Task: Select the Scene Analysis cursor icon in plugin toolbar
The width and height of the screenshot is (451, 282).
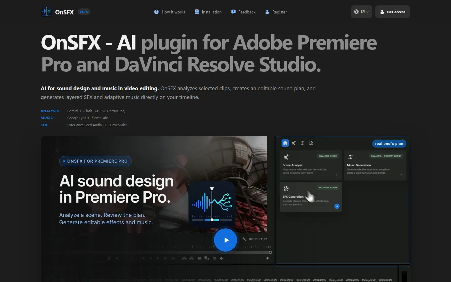Action: pos(294,143)
